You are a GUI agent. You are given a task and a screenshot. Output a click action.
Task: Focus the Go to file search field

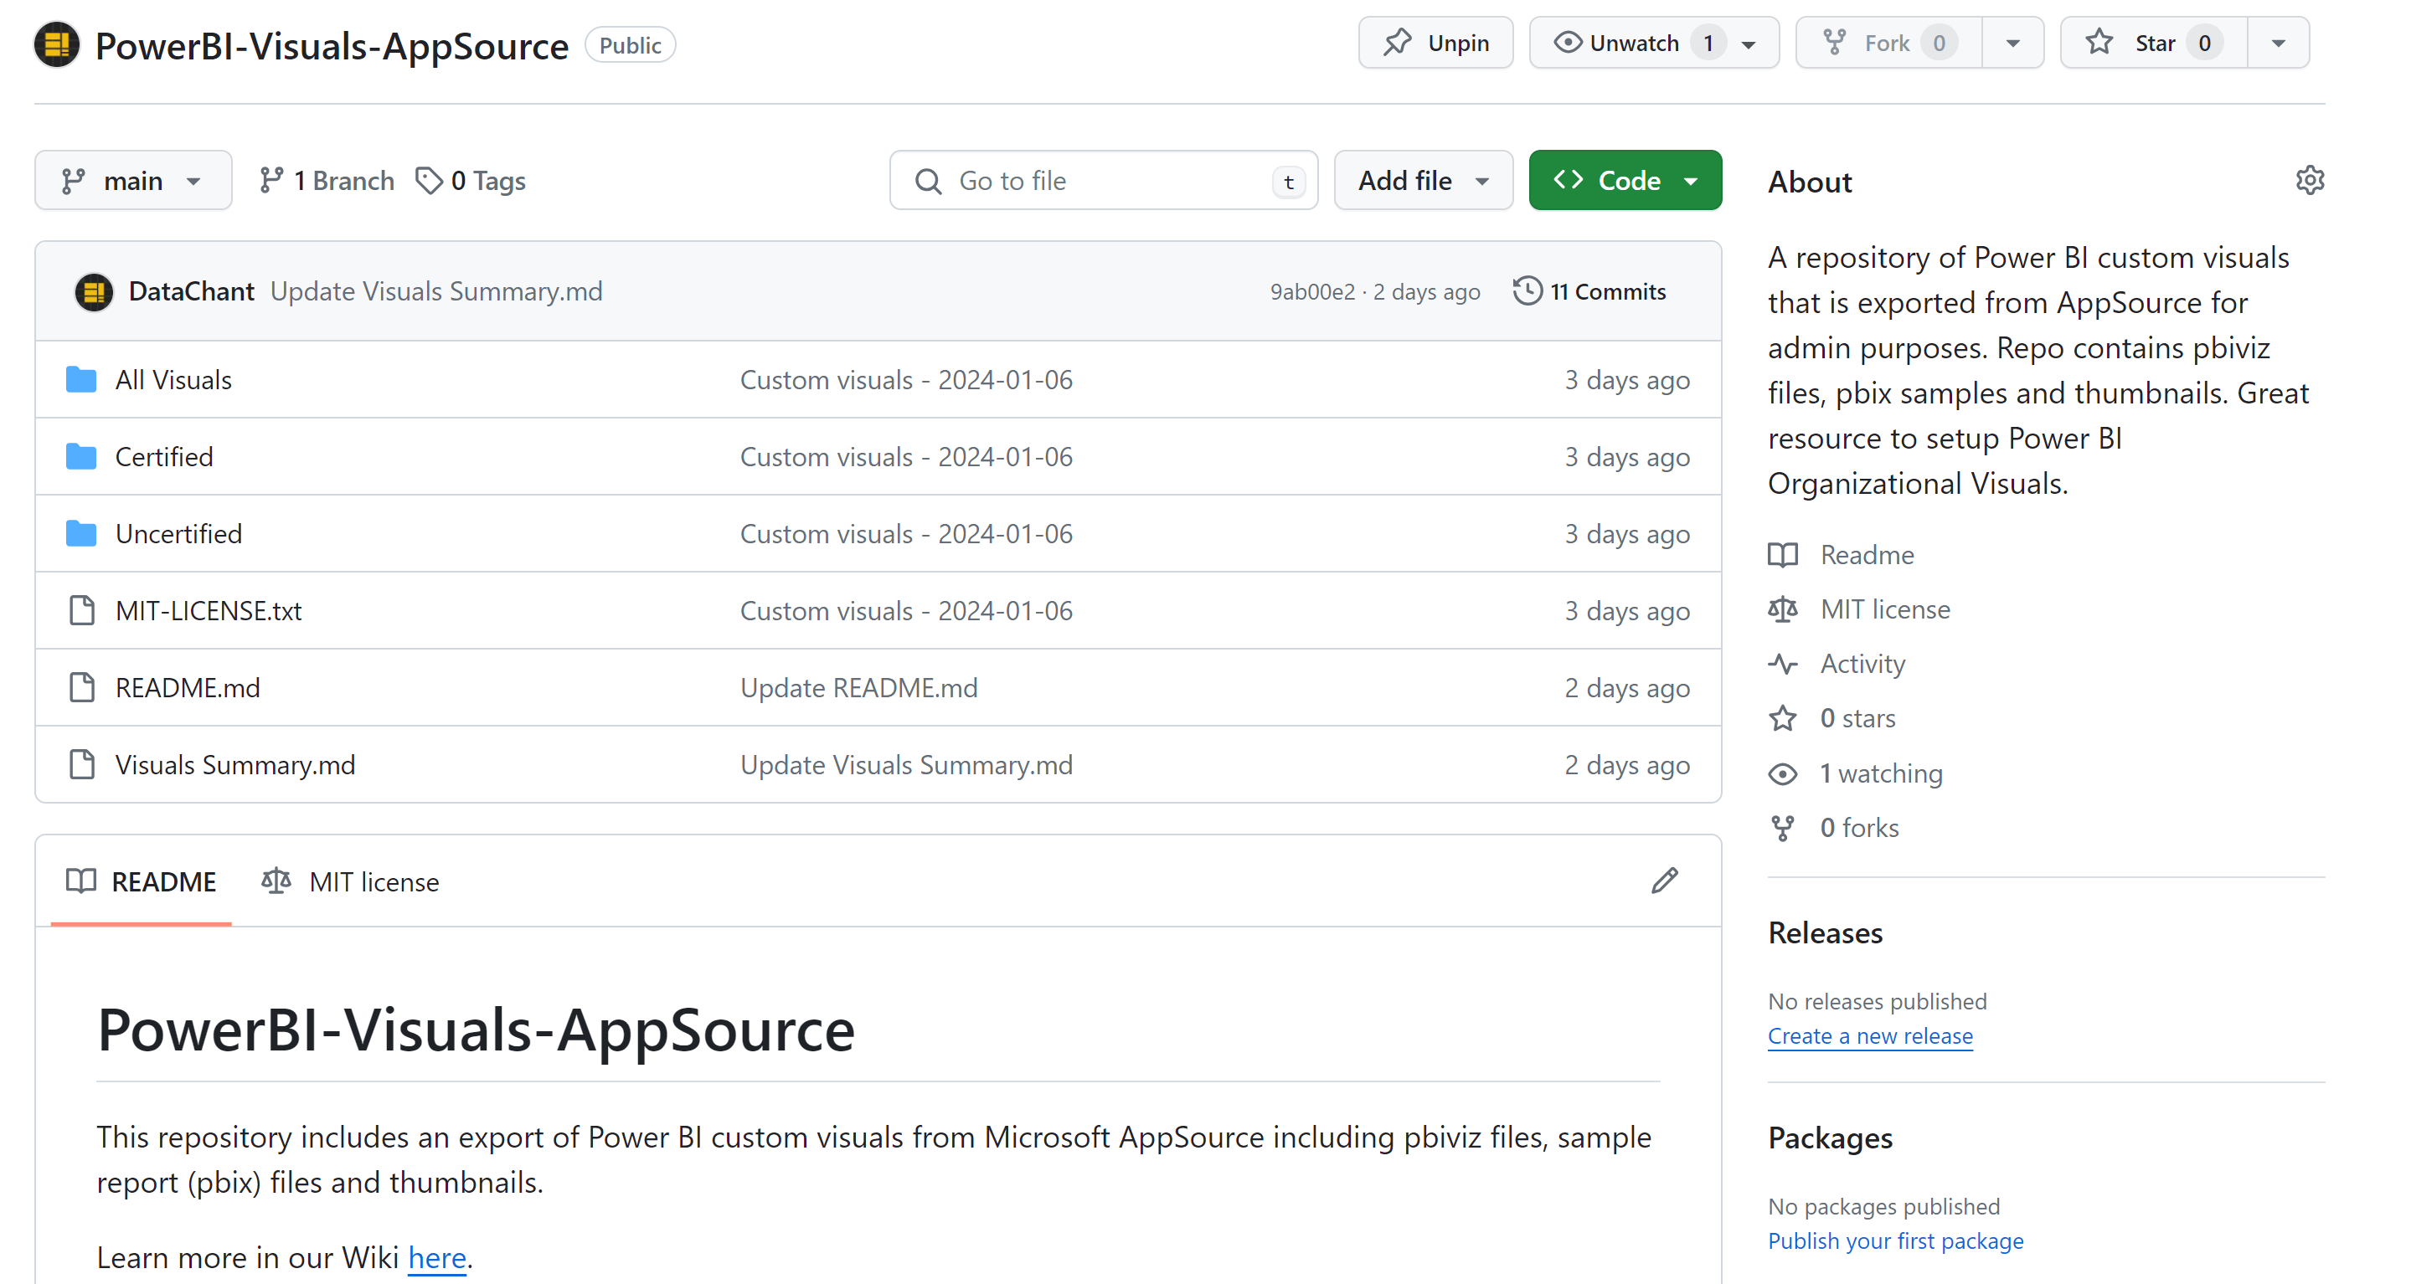coord(1103,181)
